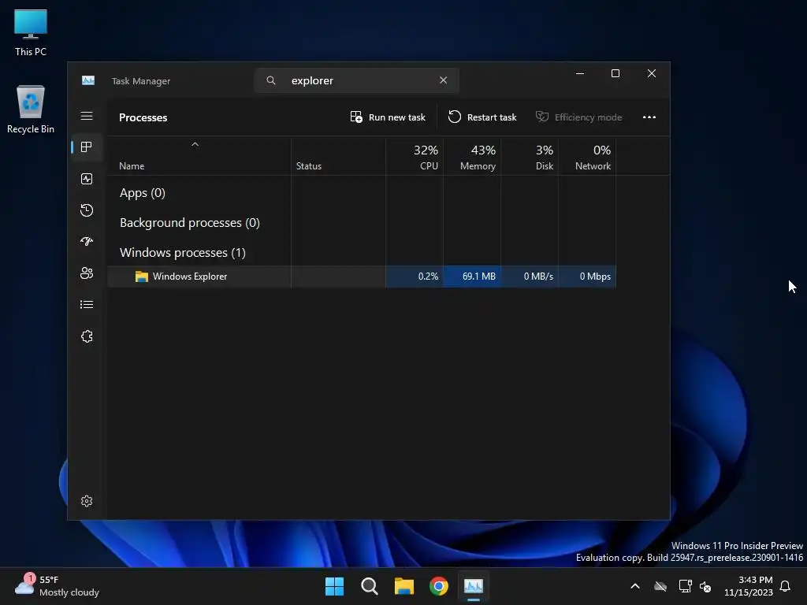
Task: Select the Windows Explorer process row
Action: [361, 277]
